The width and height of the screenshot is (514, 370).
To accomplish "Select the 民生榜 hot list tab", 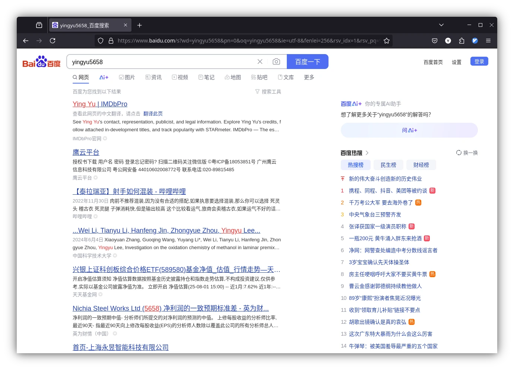I will click(388, 165).
